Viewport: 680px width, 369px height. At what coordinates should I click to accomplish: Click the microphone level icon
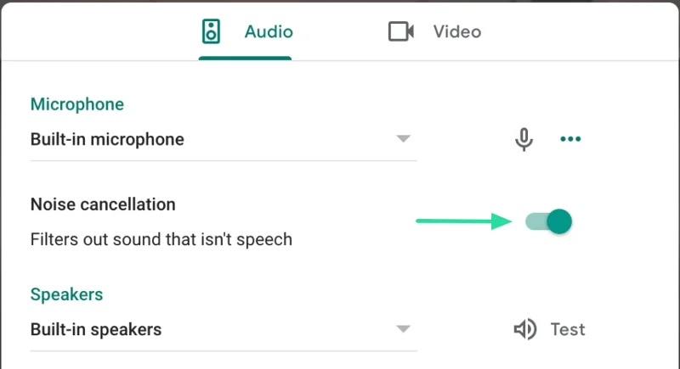click(x=524, y=139)
